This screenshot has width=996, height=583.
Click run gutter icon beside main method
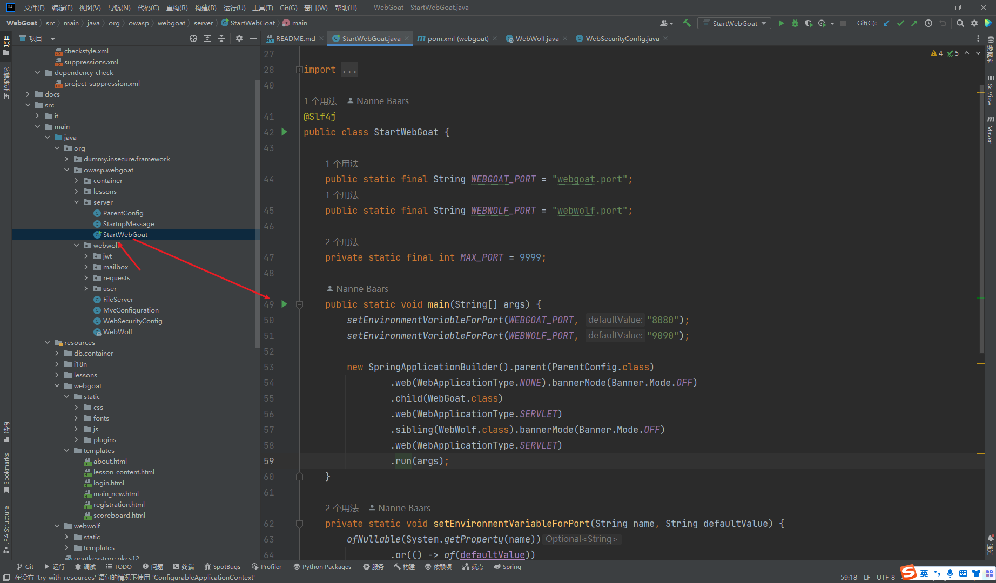point(285,304)
